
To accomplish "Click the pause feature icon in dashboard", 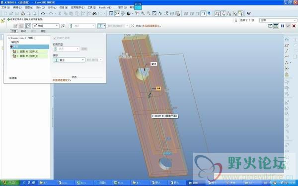I will (283, 26).
